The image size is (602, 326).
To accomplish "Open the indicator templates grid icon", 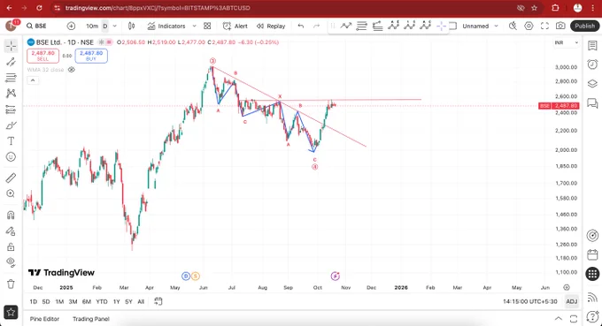I will (x=207, y=26).
